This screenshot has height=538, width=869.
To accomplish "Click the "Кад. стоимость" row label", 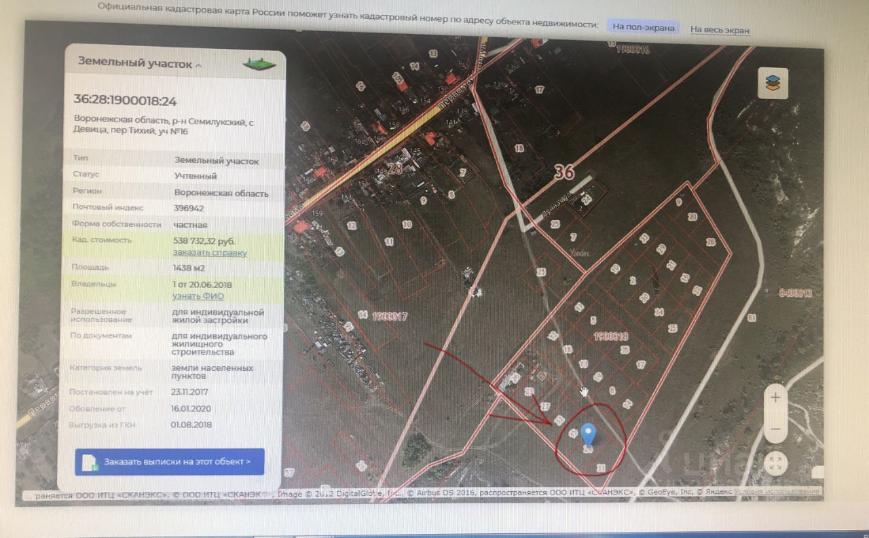I will click(101, 240).
